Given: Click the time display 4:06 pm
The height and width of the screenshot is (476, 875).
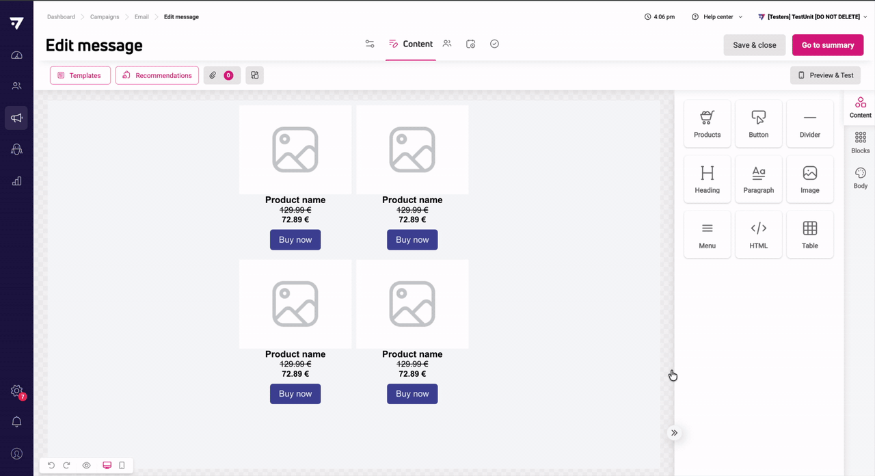Looking at the screenshot, I should 660,17.
